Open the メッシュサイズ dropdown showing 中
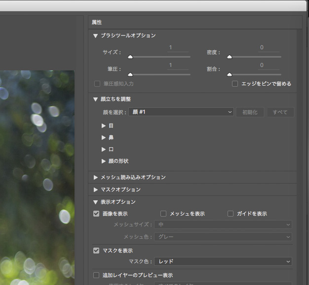This screenshot has width=309, height=285. coord(223,224)
